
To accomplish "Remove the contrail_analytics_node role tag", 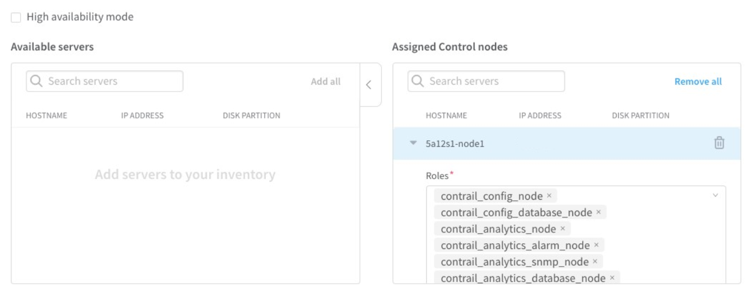I will tap(563, 229).
